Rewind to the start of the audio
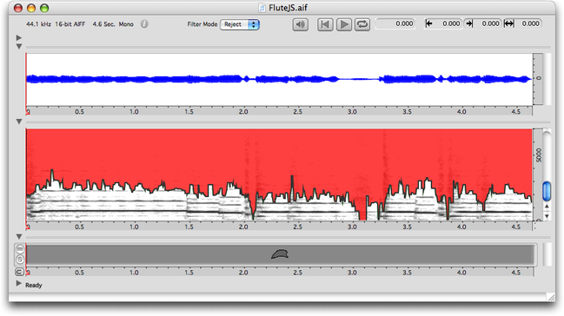The height and width of the screenshot is (316, 564). click(325, 24)
